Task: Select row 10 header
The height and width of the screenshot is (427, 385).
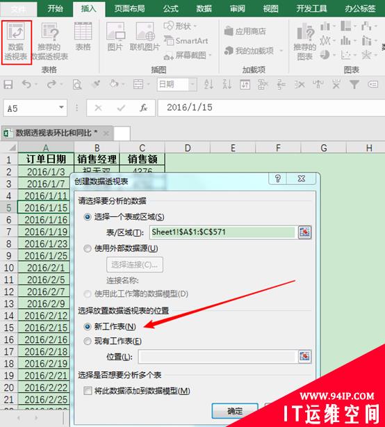Action: 9,268
